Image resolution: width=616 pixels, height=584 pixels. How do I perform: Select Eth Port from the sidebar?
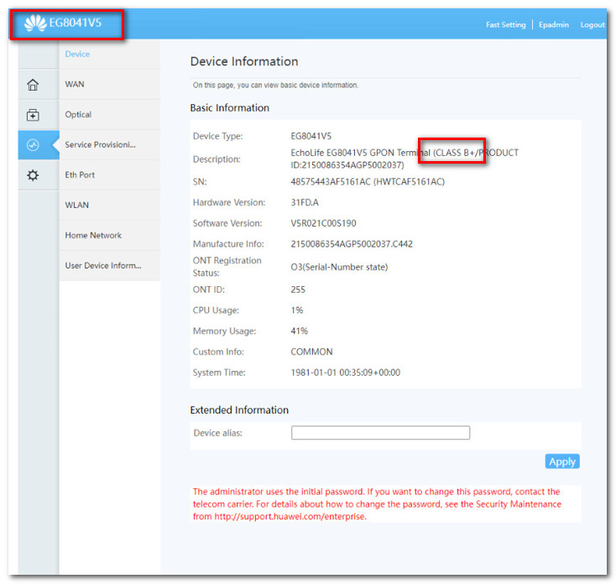pyautogui.click(x=80, y=175)
